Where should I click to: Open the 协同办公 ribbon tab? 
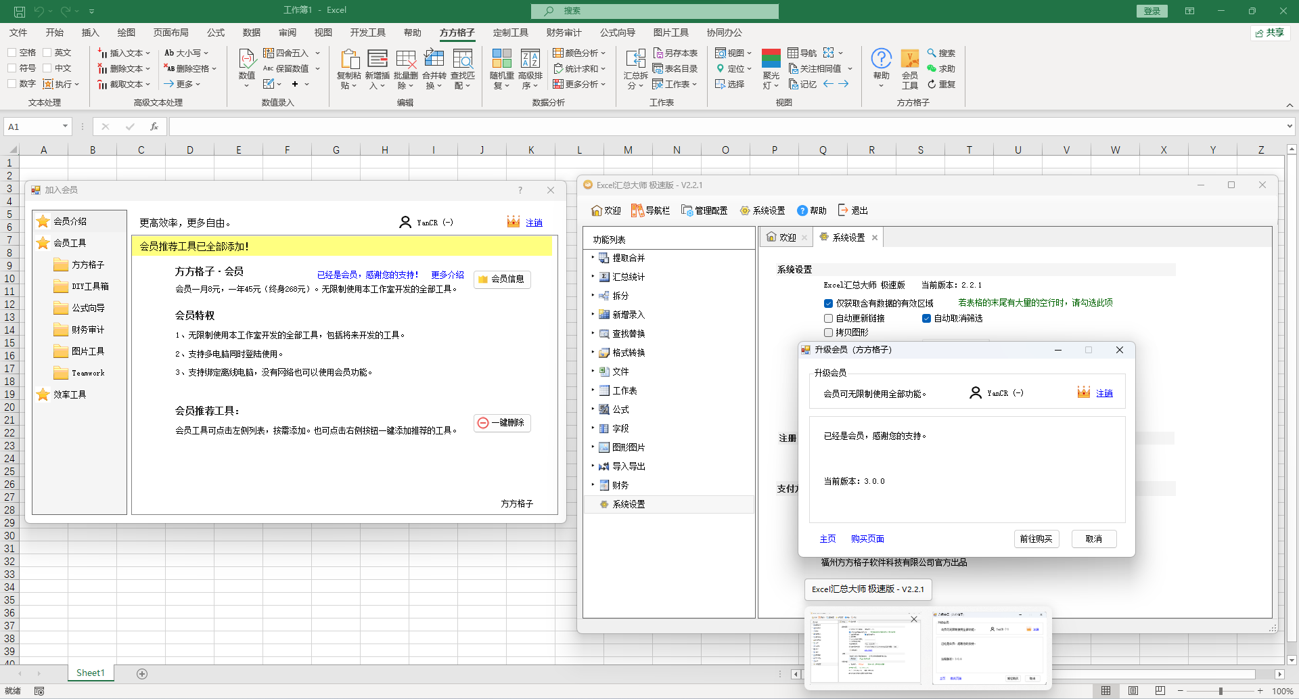724,32
